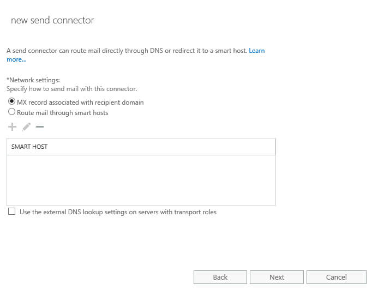The width and height of the screenshot is (384, 302).
Task: Click the add smart host plus icon
Action: click(x=12, y=127)
